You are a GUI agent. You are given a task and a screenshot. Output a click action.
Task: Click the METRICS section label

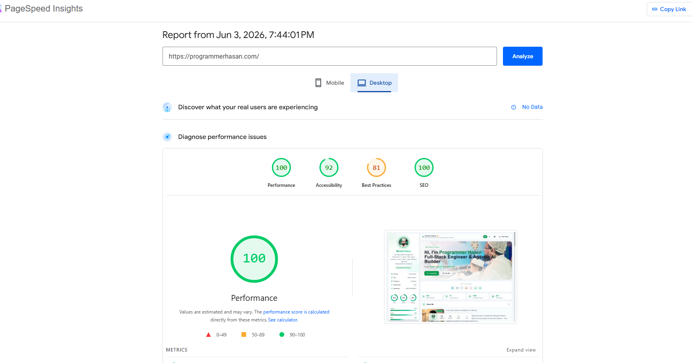tap(177, 350)
